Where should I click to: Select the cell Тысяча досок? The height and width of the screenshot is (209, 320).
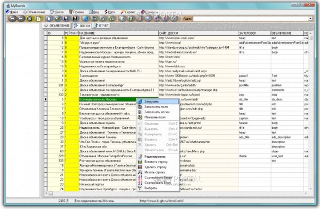point(118,76)
